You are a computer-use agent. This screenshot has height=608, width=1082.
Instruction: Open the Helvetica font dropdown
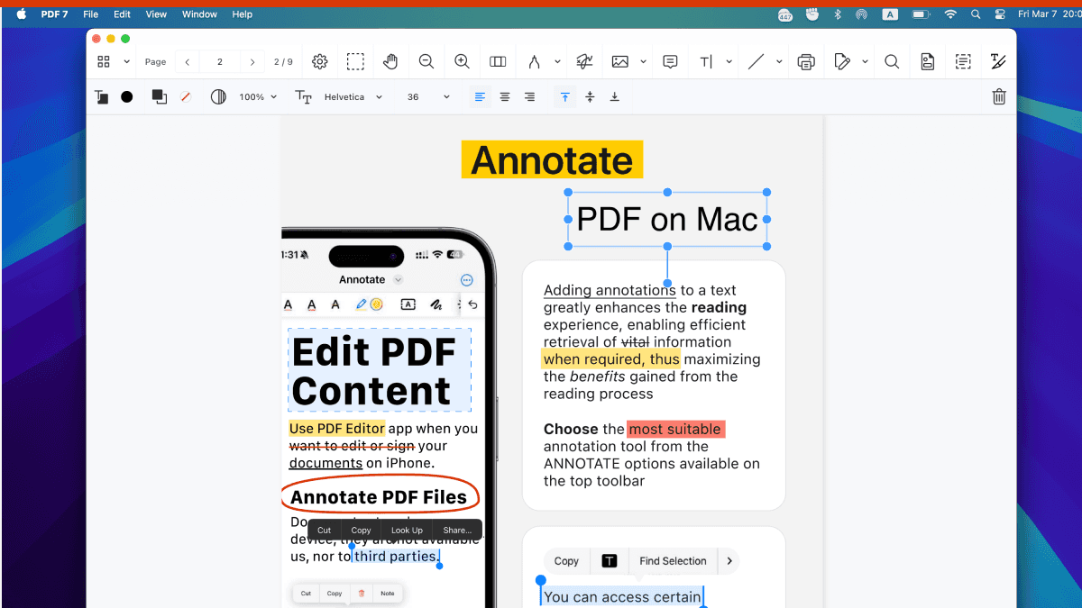point(353,96)
